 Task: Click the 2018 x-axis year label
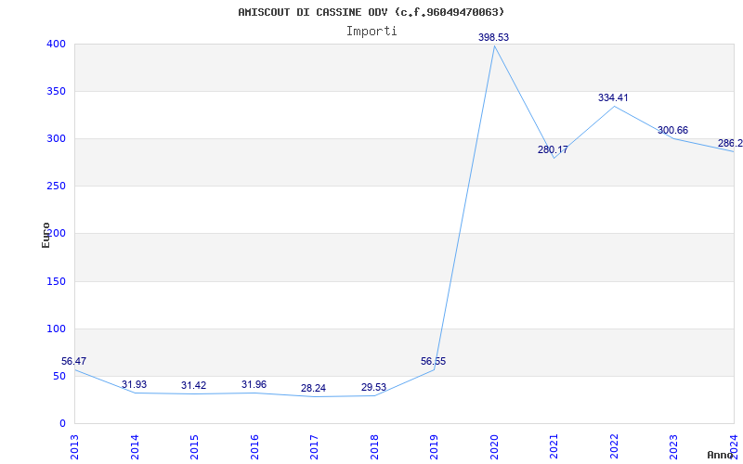tap(374, 447)
